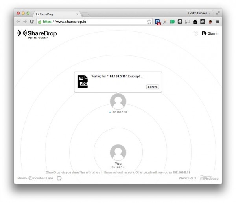The height and width of the screenshot is (203, 236).
Task: Open a new tab button
Action: 85,15
